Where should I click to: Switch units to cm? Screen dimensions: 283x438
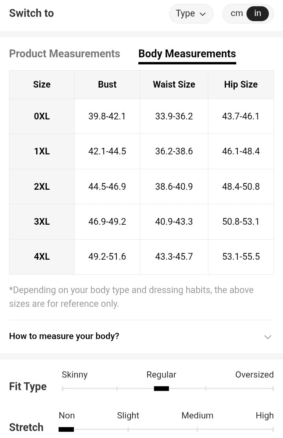point(237,13)
